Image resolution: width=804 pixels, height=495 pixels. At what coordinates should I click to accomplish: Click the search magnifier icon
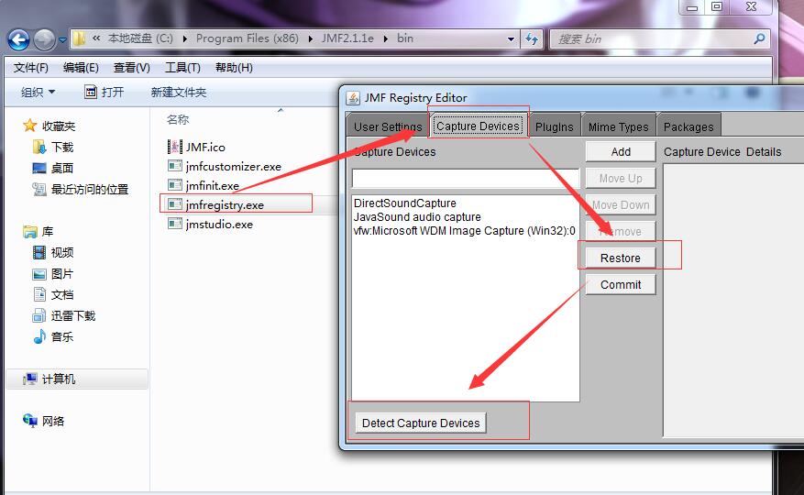[x=759, y=38]
